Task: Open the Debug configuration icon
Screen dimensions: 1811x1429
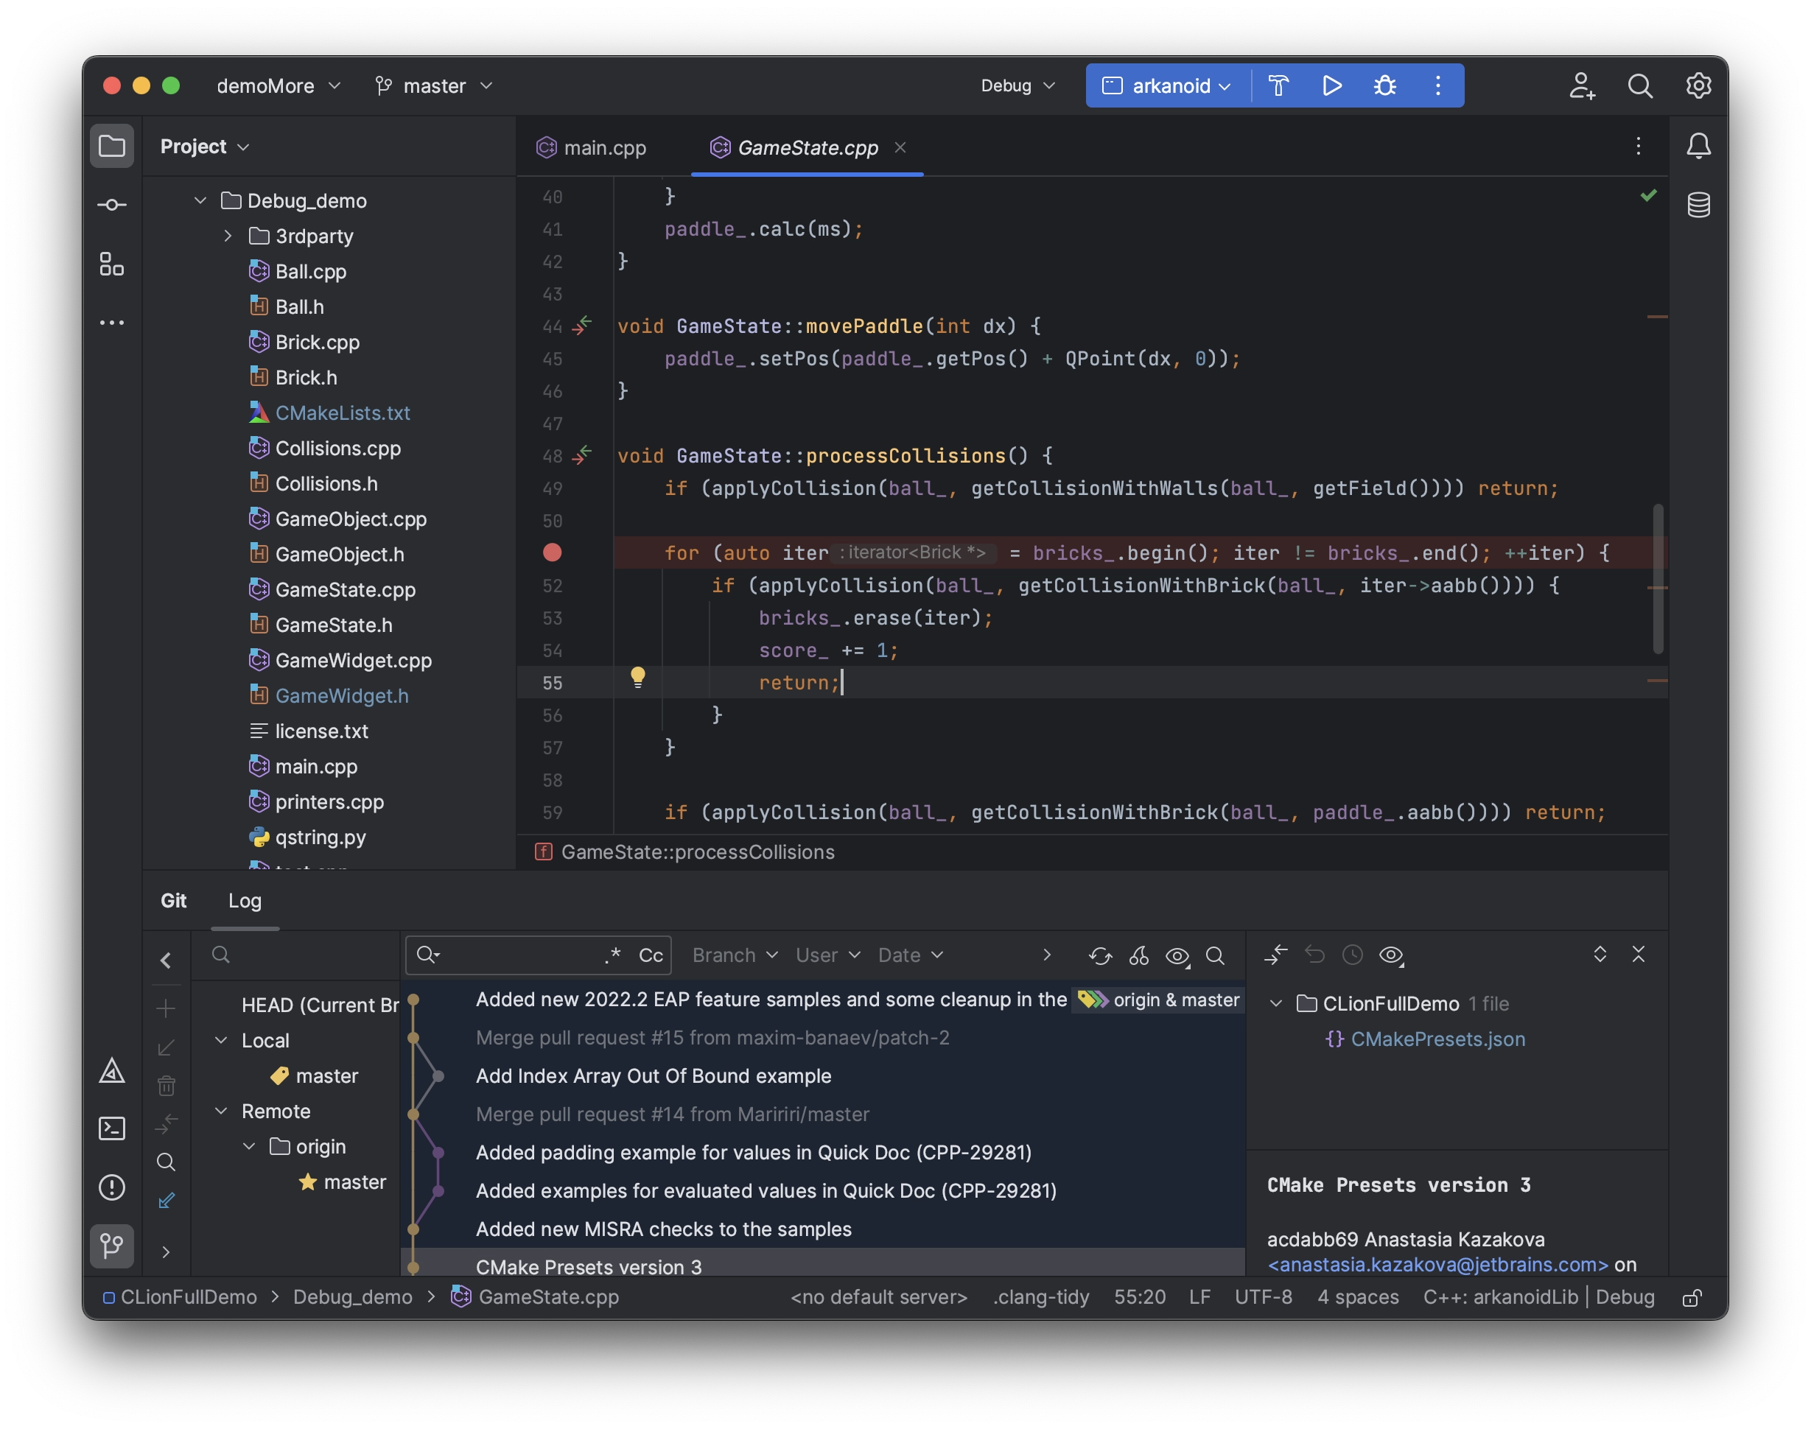Action: point(1381,84)
